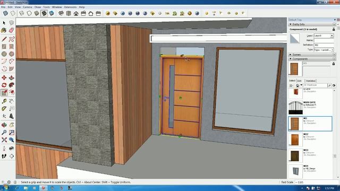Viewport: 340px width, 191px height.
Task: Open the components Details flyout arrow
Action: click(x=334, y=85)
